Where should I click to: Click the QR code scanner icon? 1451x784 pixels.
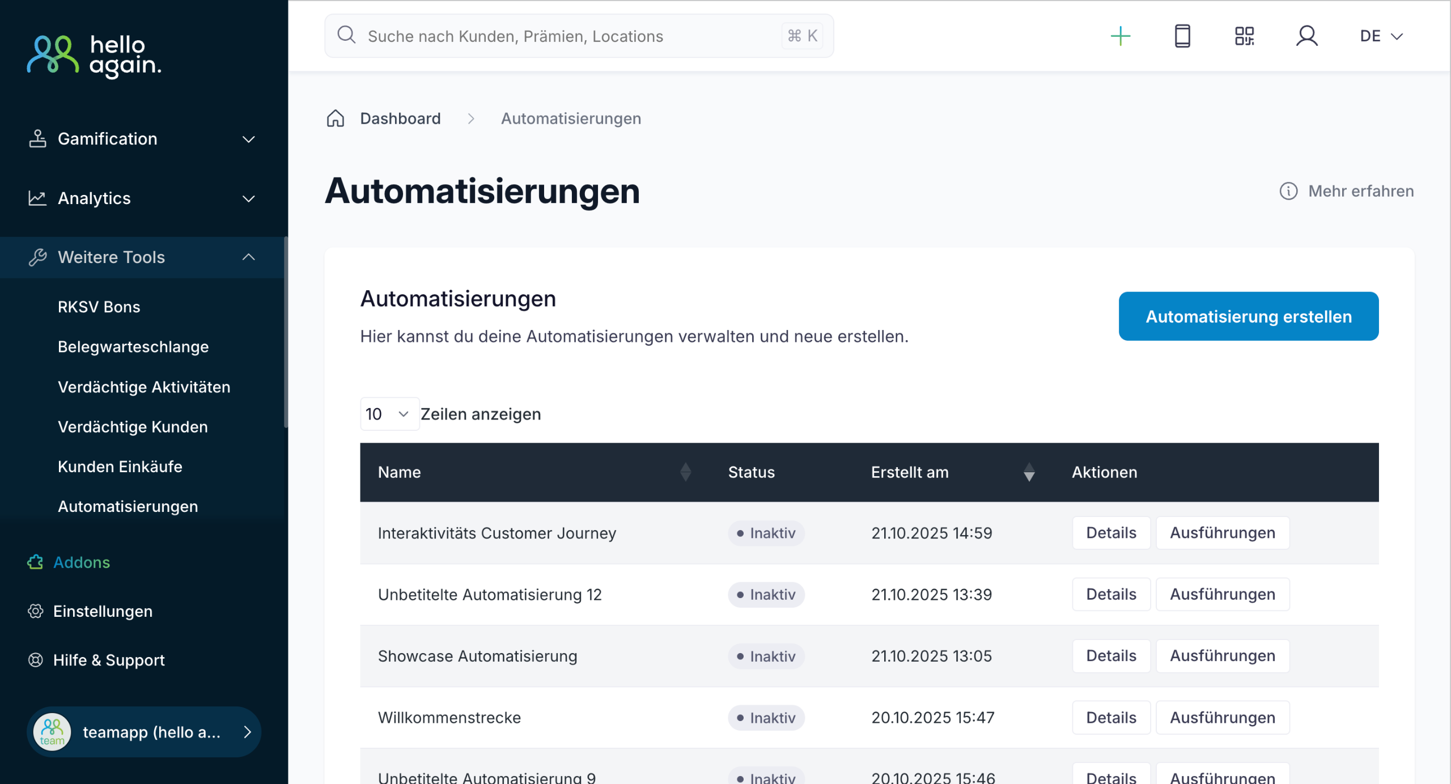pos(1244,36)
